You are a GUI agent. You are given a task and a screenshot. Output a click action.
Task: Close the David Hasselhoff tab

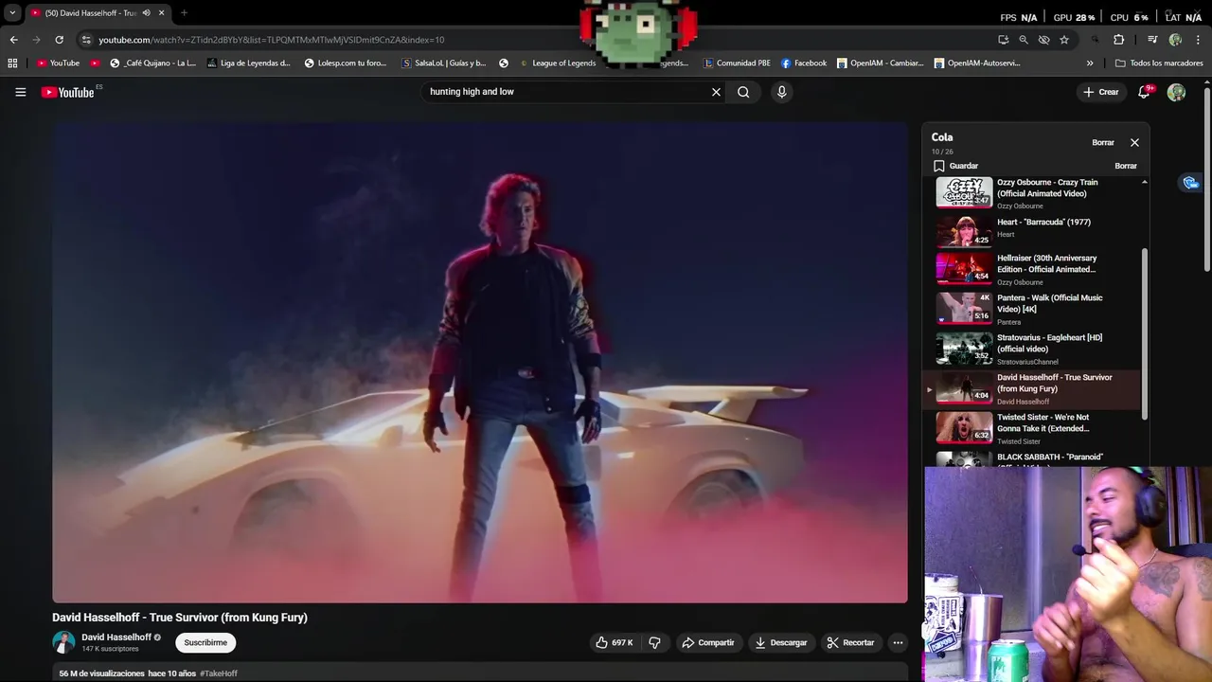[x=161, y=13]
